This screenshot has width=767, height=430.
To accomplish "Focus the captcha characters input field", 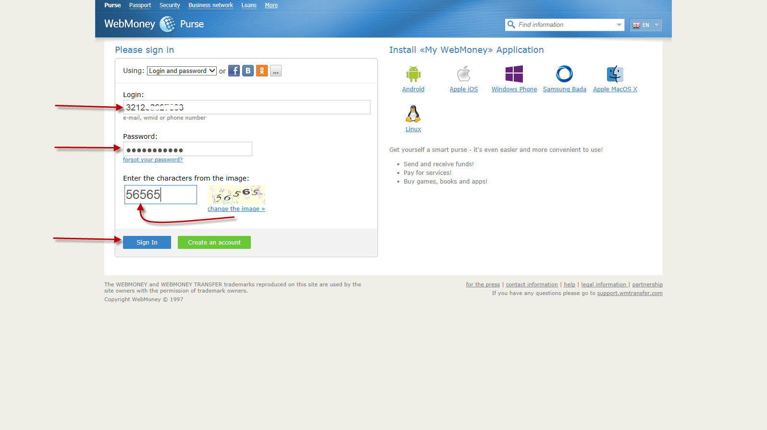I will (x=161, y=195).
